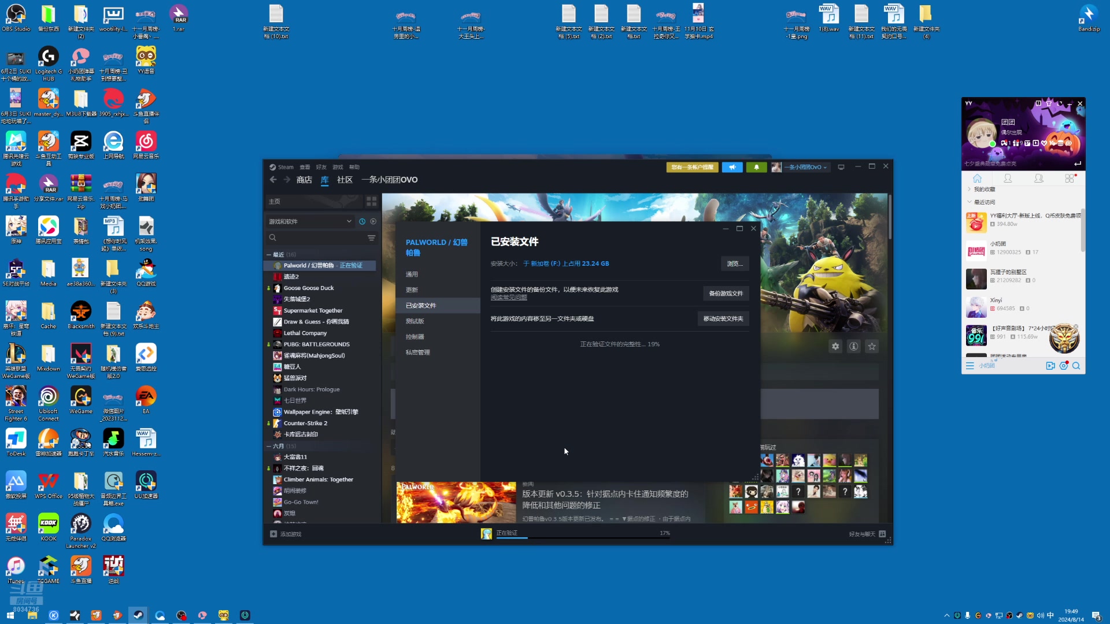This screenshot has width=1110, height=624.
Task: Select Wallpaper Engine in library list
Action: point(321,412)
